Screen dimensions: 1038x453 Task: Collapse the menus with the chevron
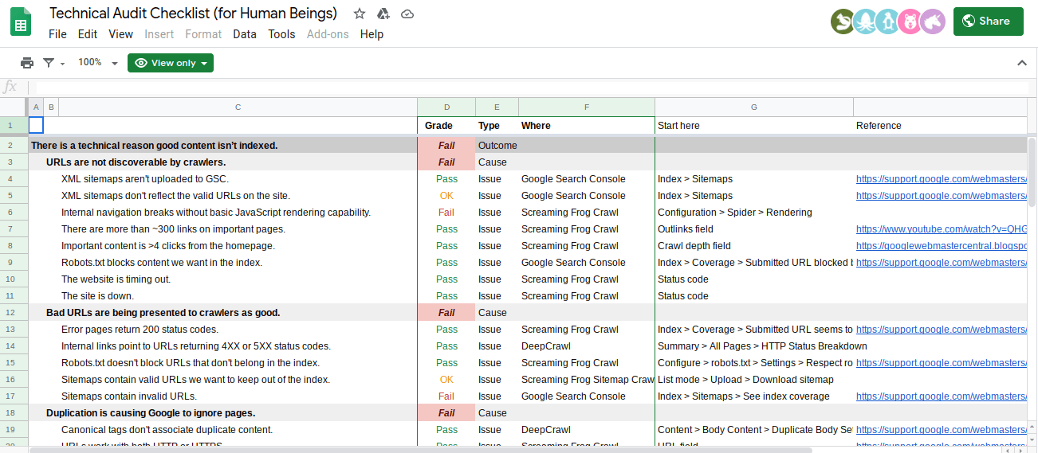click(1022, 63)
